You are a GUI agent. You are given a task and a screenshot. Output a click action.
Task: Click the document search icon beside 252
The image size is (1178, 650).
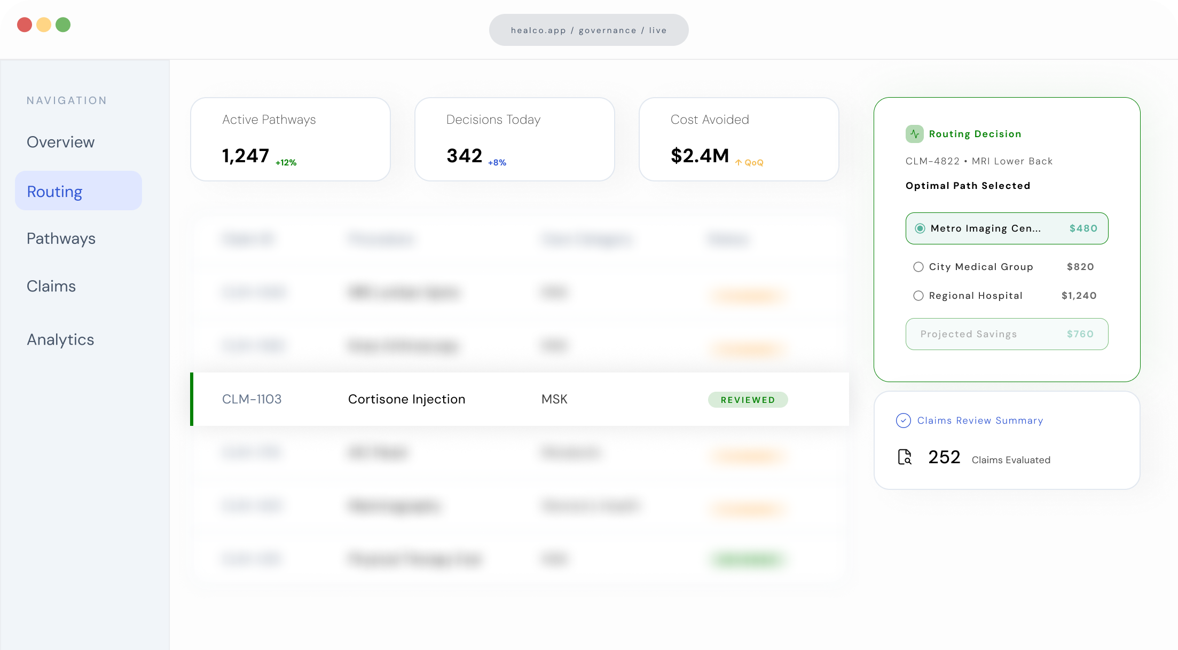click(x=905, y=457)
